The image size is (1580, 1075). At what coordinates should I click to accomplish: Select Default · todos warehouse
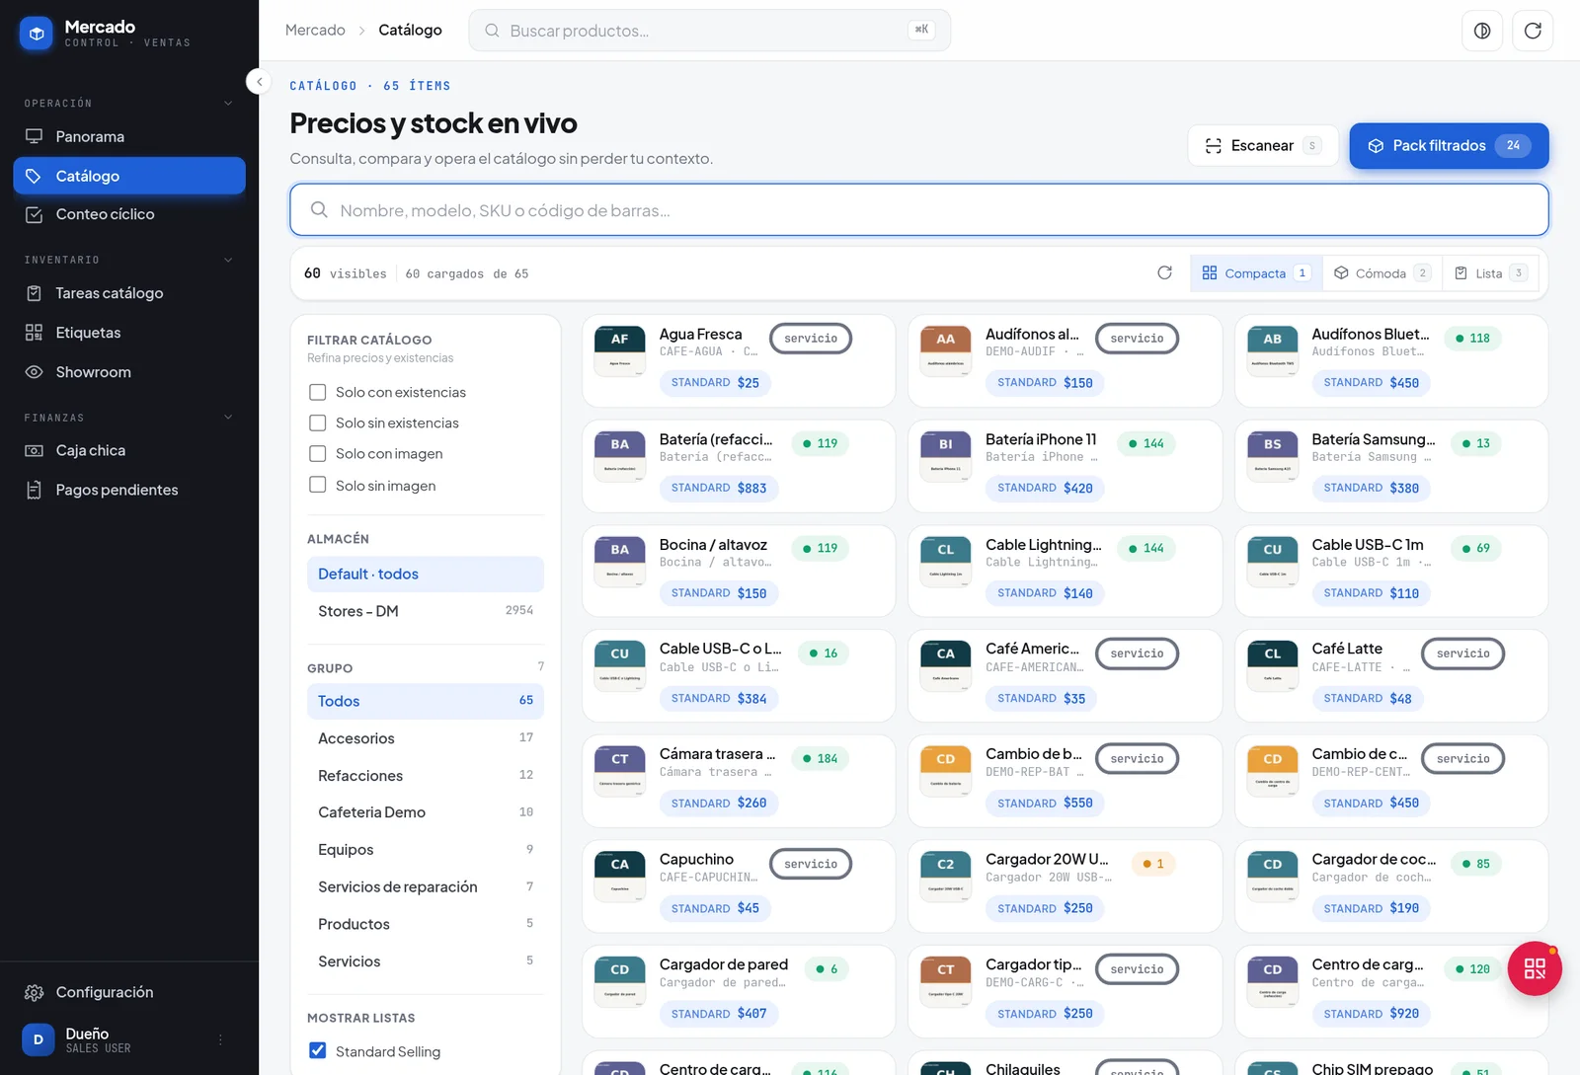pyautogui.click(x=426, y=575)
